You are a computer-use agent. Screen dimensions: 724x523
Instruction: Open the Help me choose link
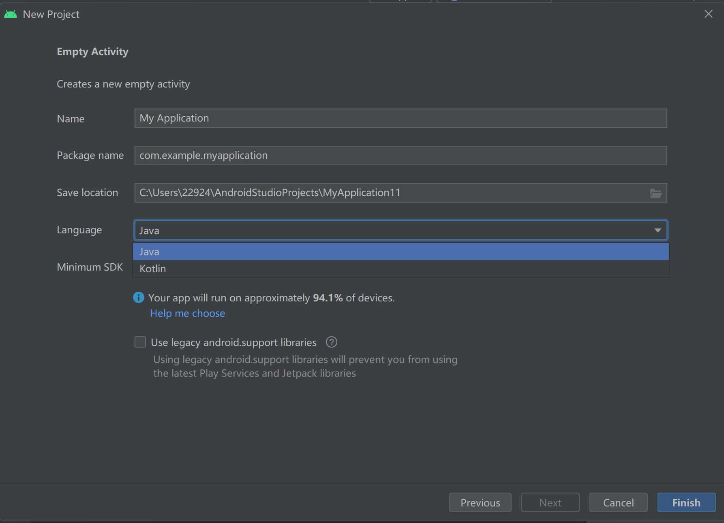(x=187, y=313)
